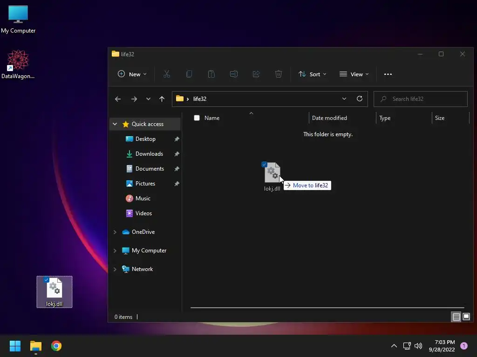
Task: Click the Cut scissors icon in toolbar
Action: [x=167, y=74]
